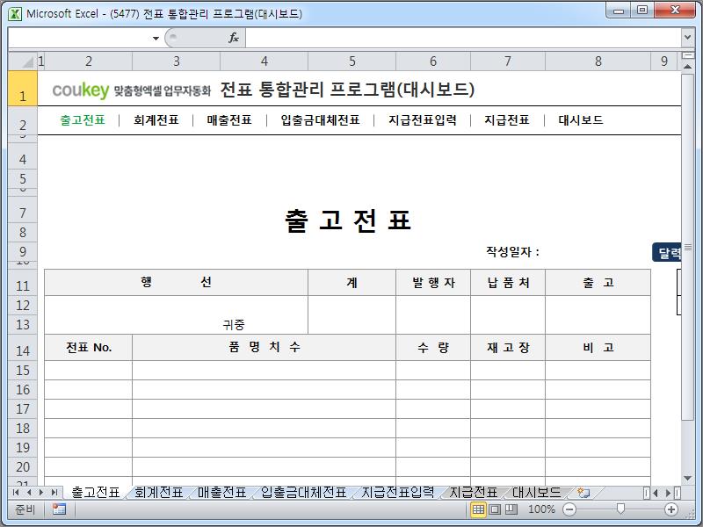Click the zoom out minus button

click(x=569, y=509)
